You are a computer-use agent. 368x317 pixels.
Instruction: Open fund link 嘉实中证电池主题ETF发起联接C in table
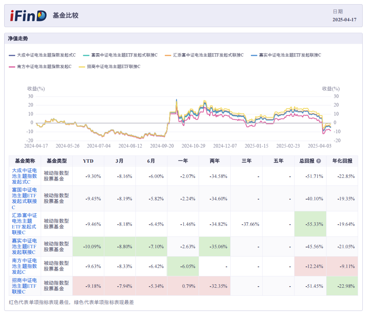point(24,246)
